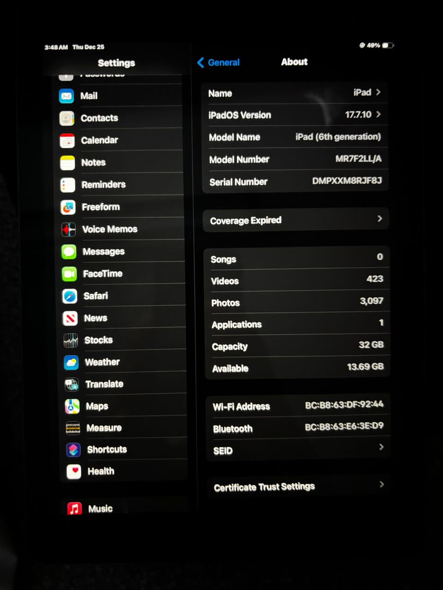
Task: Tap the Reminders icon
Action: [68, 185]
